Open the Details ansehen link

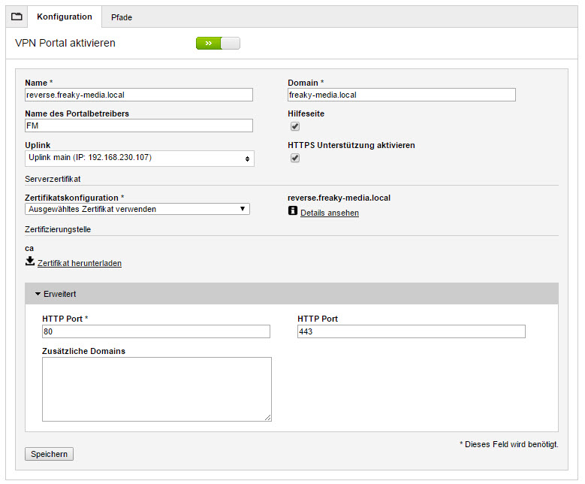pos(330,213)
